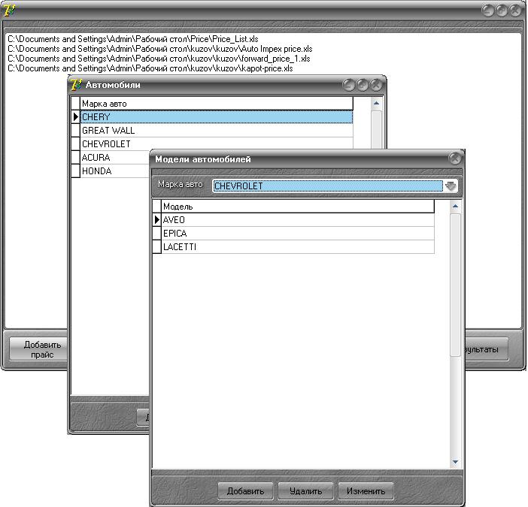Click the app icon in main window title bar
Image resolution: width=528 pixels, height=507 pixels.
coord(9,11)
